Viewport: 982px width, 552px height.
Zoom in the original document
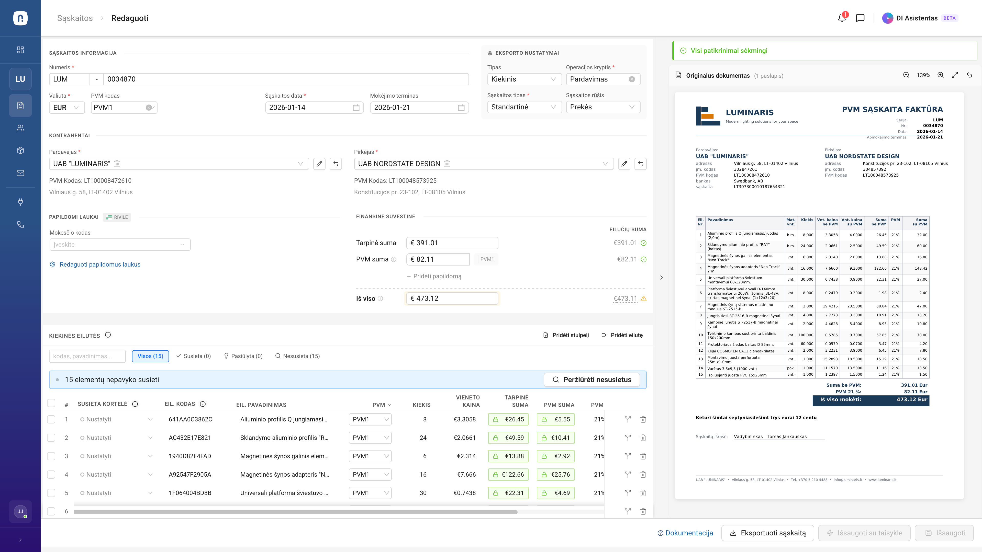941,75
